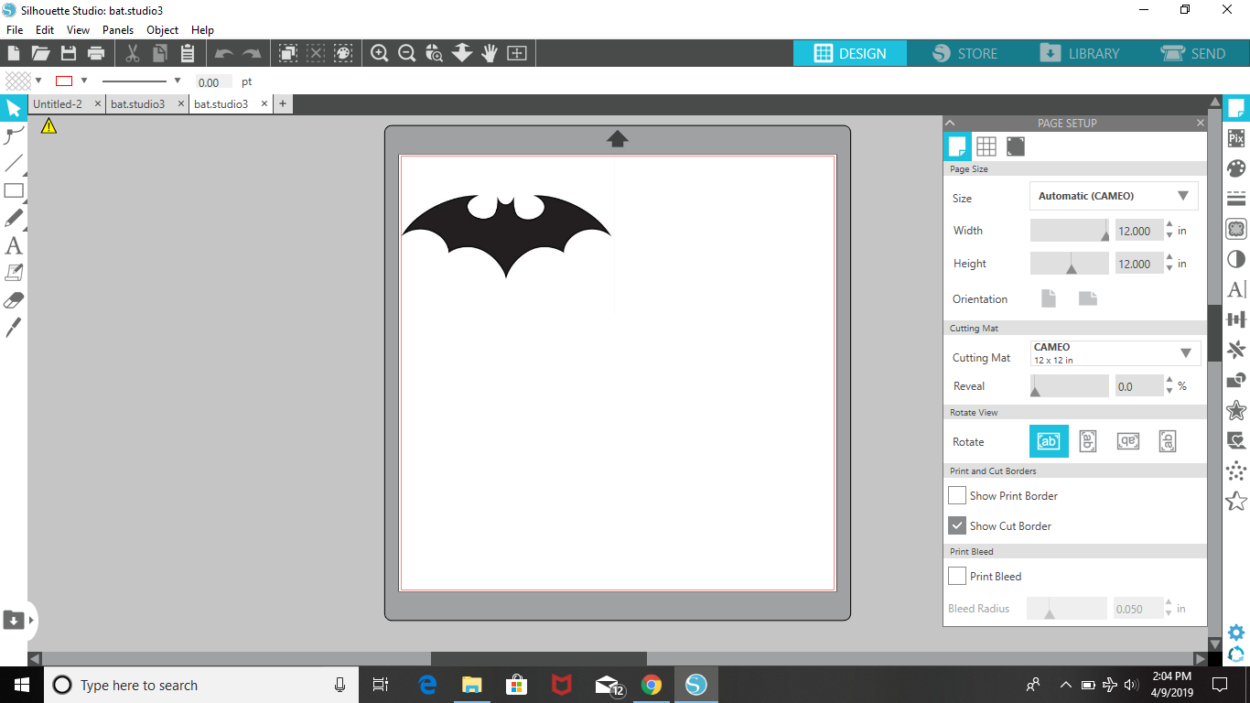Fit page to window icon

[517, 53]
